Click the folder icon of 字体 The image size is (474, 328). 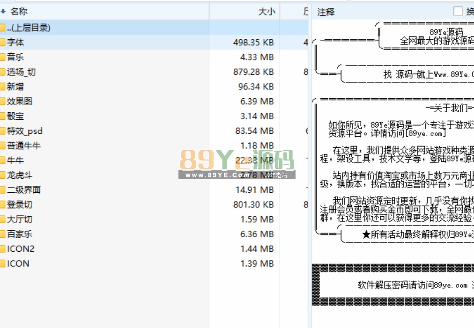pyautogui.click(x=3, y=42)
